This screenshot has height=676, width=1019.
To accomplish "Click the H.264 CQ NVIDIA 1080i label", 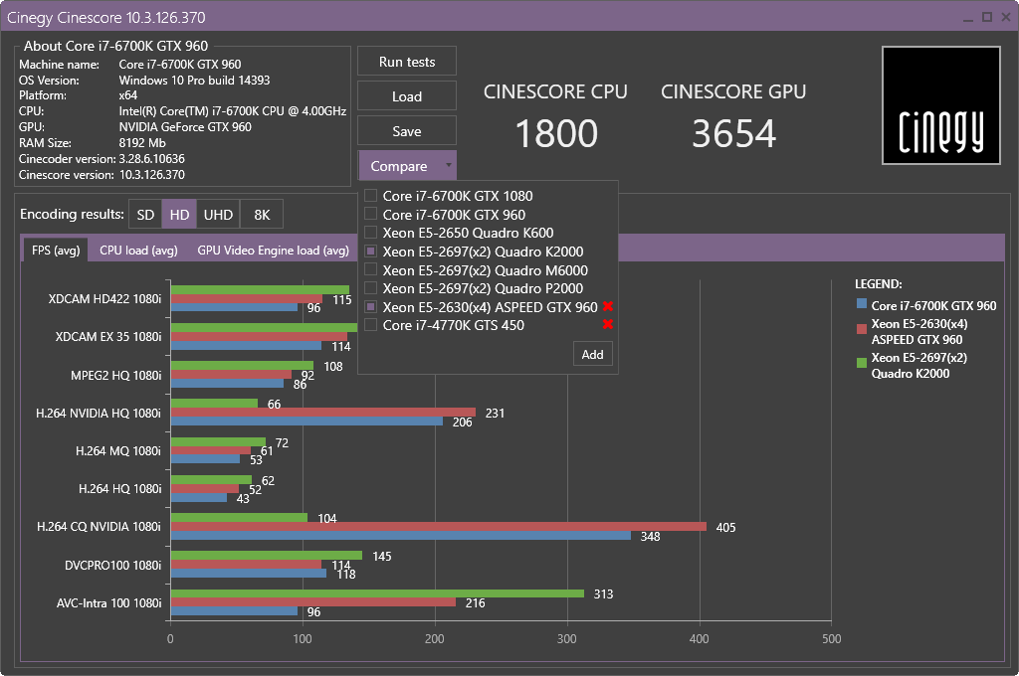I will click(x=99, y=527).
